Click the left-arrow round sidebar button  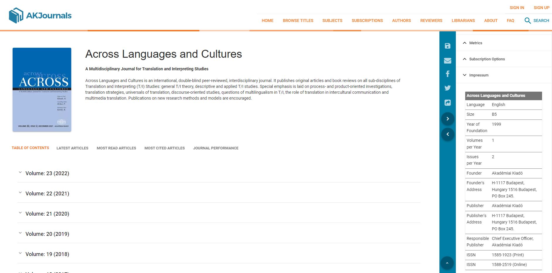[x=448, y=134]
